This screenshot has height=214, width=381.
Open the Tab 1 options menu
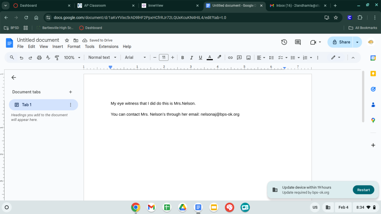click(x=71, y=105)
